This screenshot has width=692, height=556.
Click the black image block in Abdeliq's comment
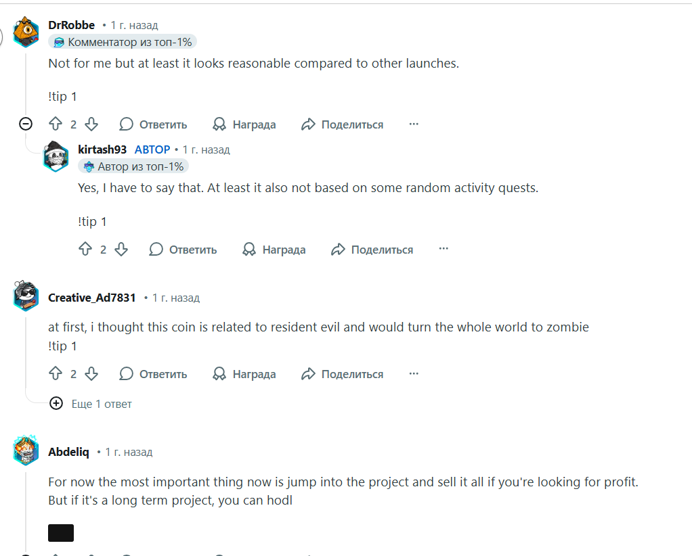click(x=61, y=533)
